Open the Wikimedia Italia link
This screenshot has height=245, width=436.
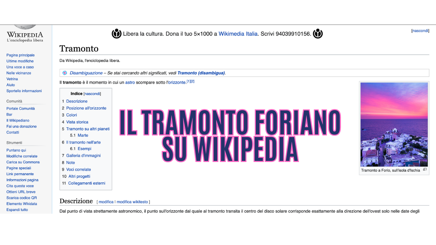[x=238, y=34]
